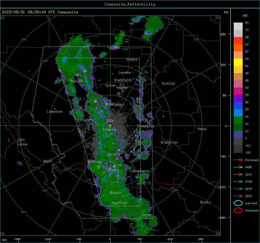Pick the 0 dBZ dark gray swatch
The image size is (260, 243).
click(x=238, y=142)
